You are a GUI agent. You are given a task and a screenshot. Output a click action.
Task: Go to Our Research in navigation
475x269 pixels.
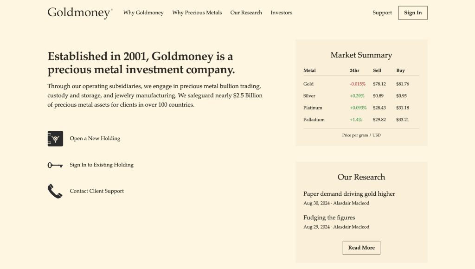[x=246, y=13]
